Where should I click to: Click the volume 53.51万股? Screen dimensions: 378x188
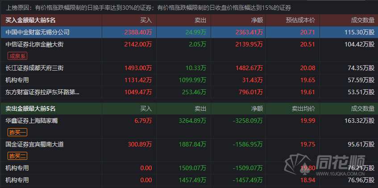click(361, 92)
